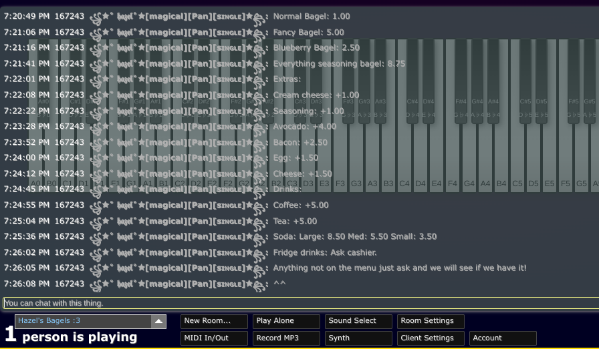The height and width of the screenshot is (349, 599).
Task: Toggle the Synth panel
Action: tap(358, 338)
